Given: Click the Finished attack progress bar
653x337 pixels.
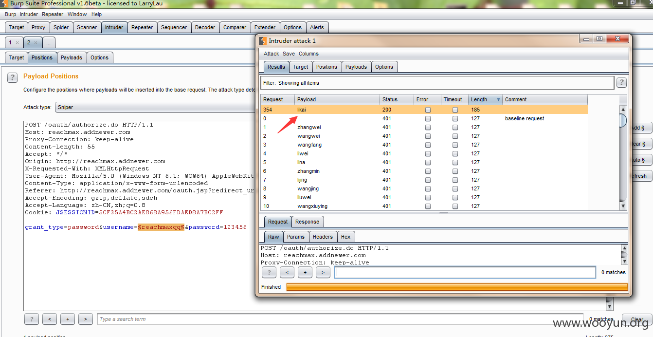Looking at the screenshot, I should (x=457, y=287).
